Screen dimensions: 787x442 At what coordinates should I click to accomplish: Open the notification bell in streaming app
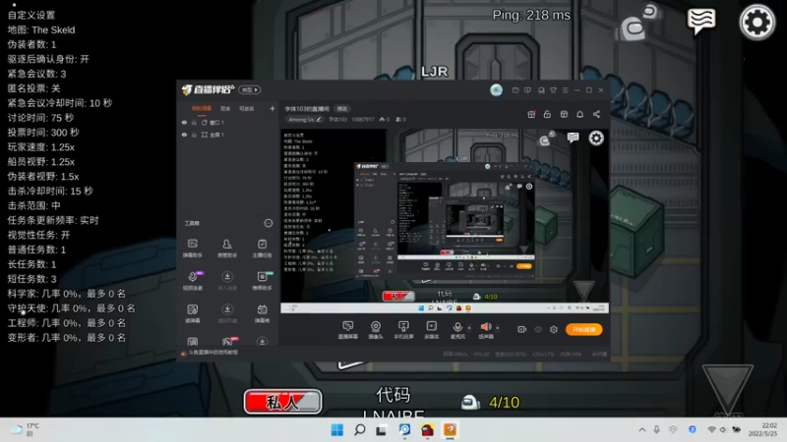579,114
